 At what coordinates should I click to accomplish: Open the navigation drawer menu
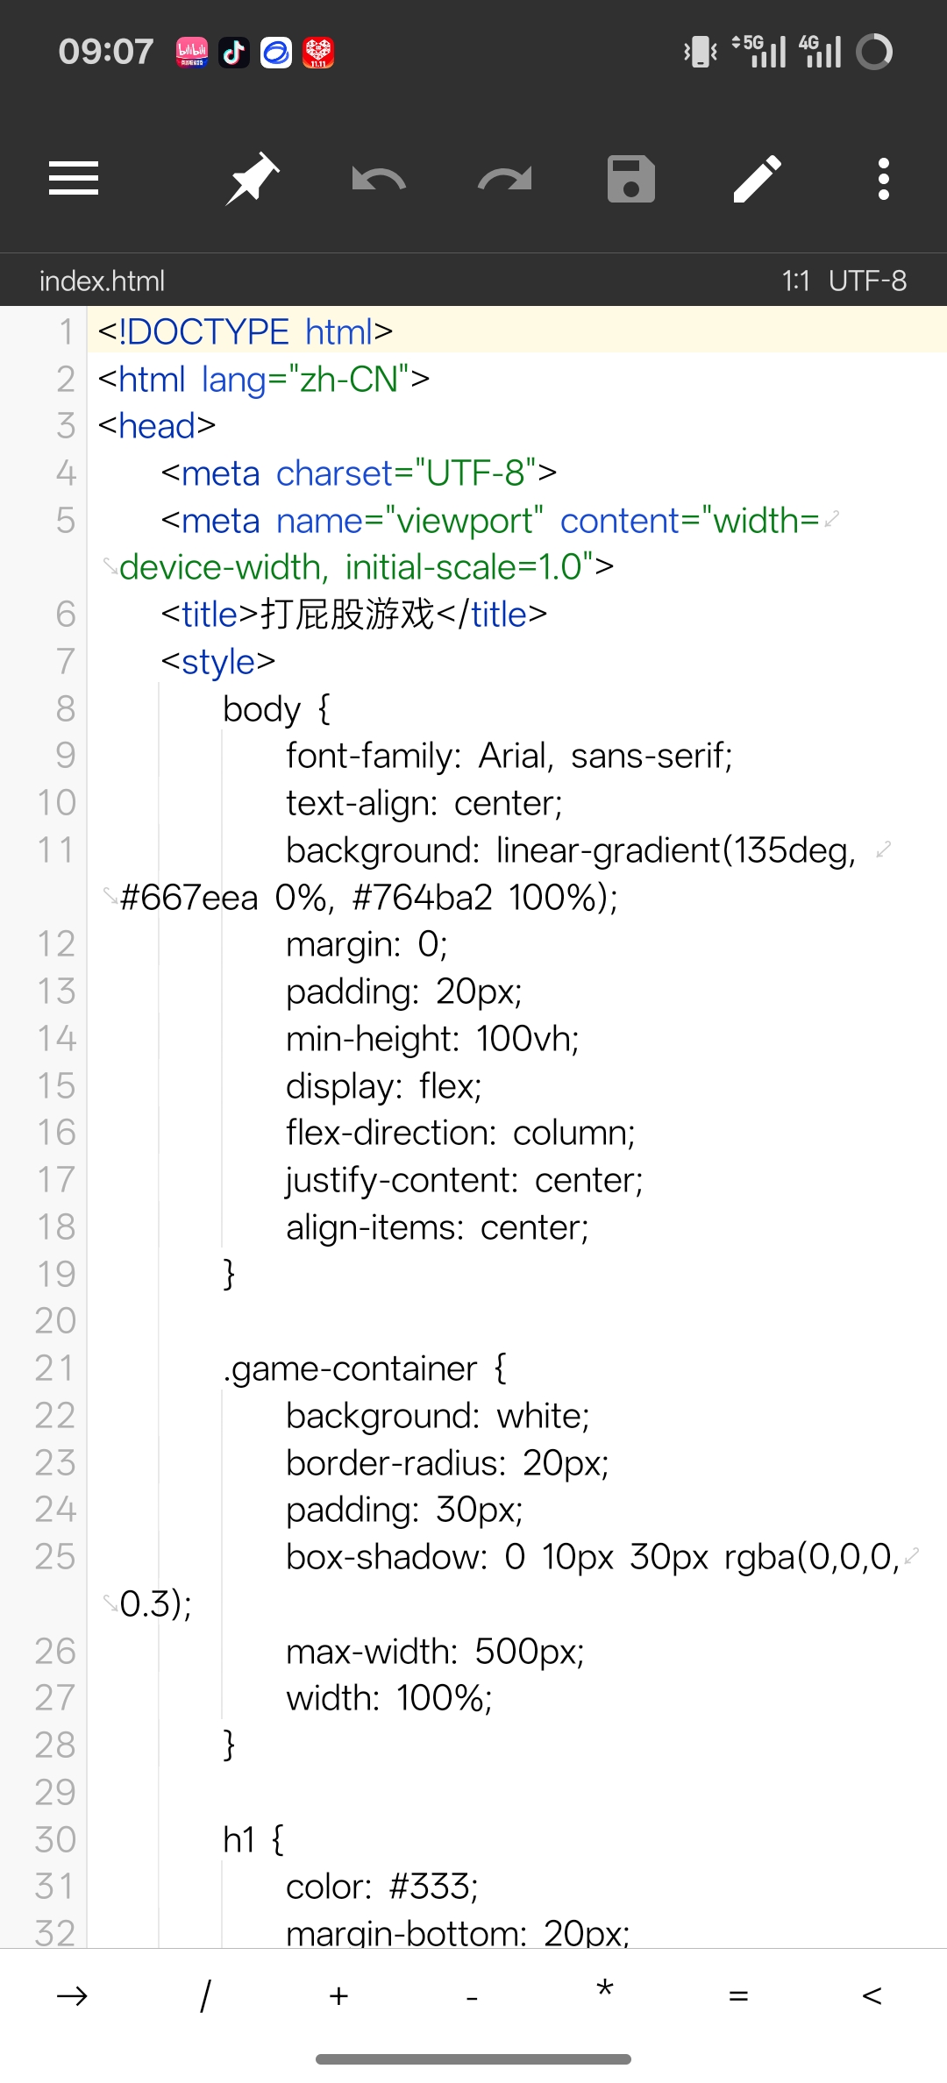[73, 178]
